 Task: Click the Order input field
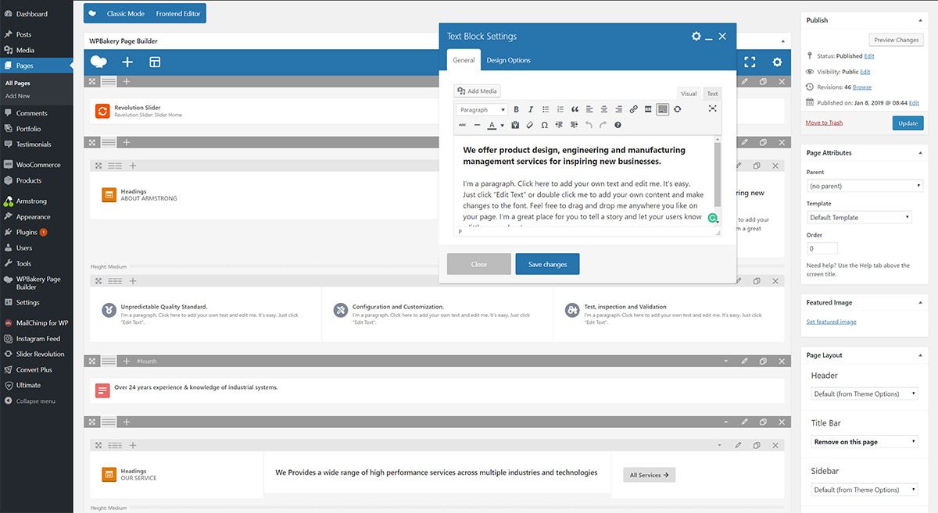[822, 248]
